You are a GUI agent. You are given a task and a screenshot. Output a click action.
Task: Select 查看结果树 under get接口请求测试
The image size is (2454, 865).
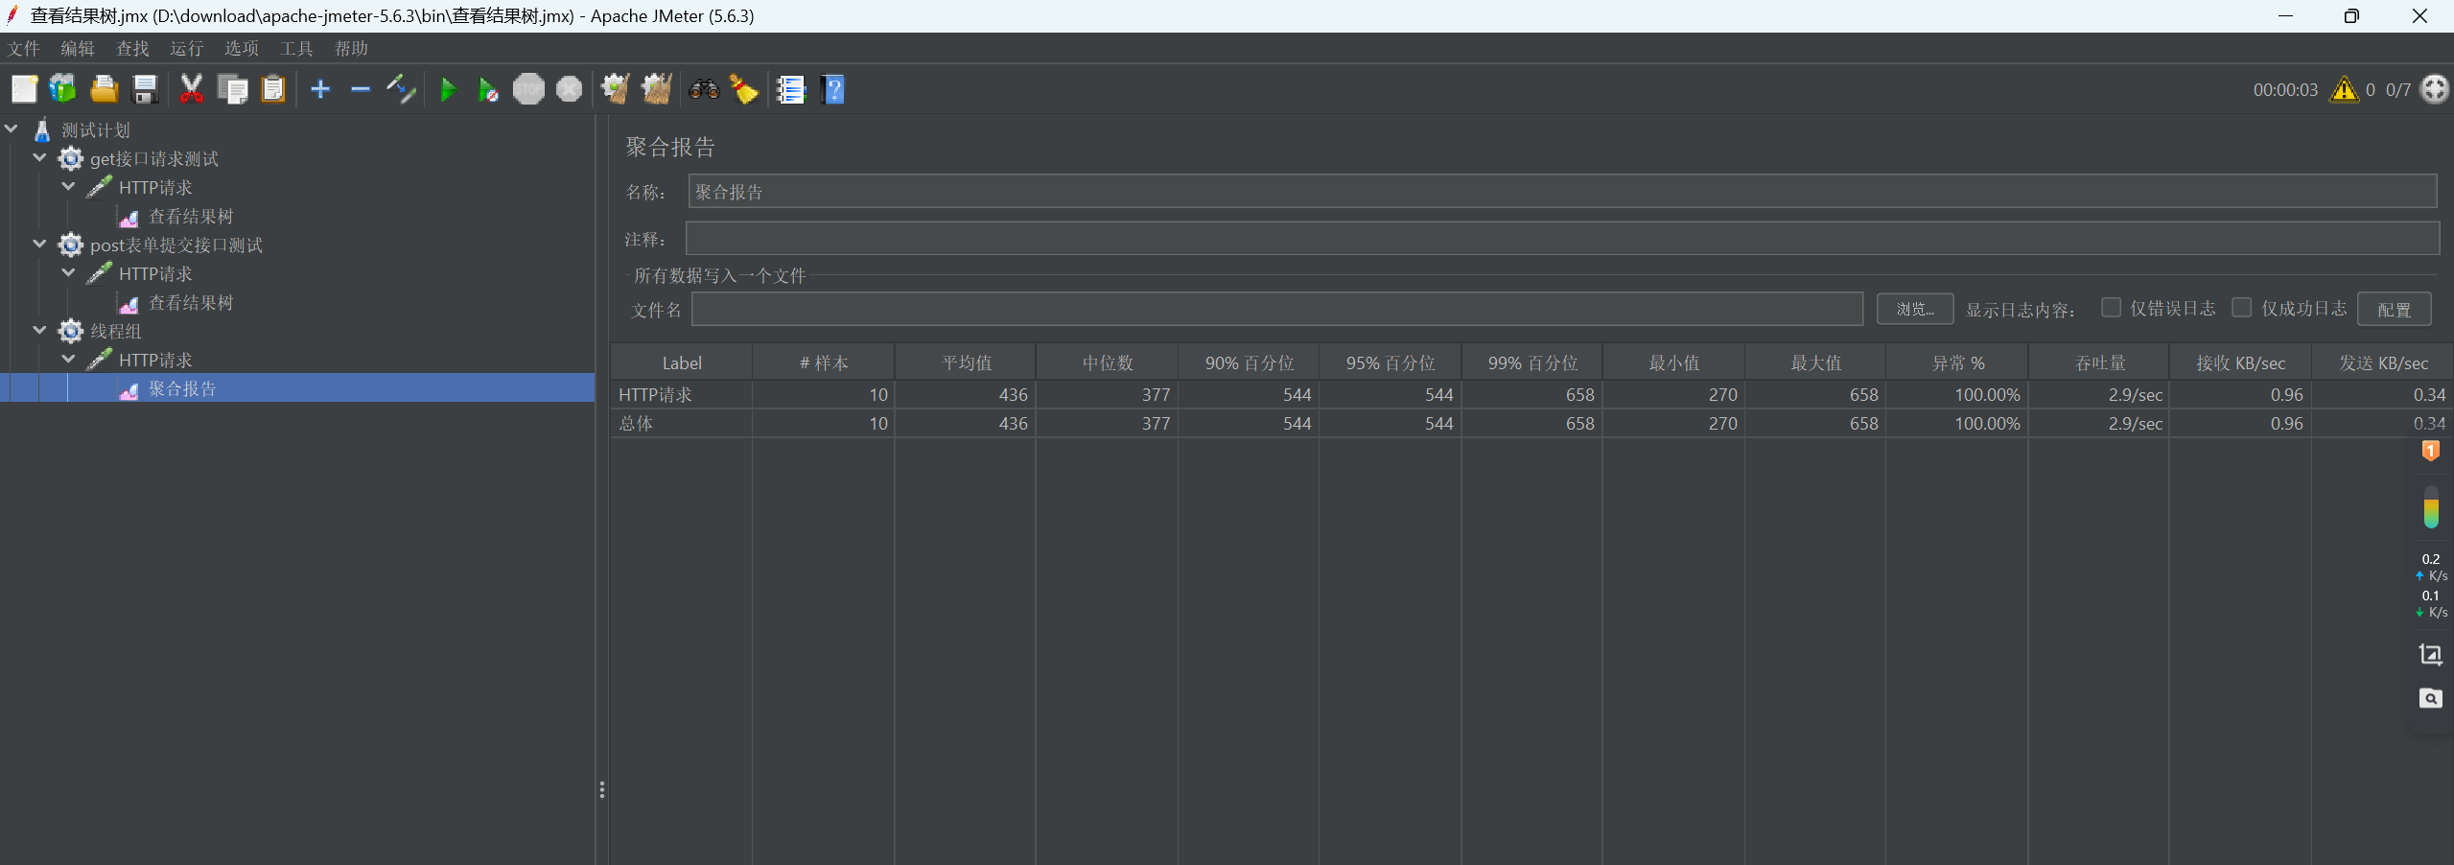(191, 216)
